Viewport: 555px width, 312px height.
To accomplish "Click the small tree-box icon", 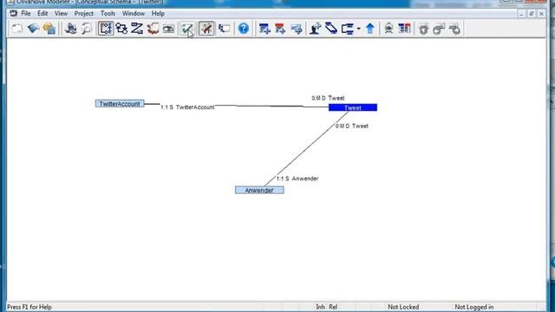I will click(224, 29).
